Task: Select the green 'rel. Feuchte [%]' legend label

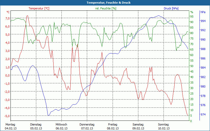Action: tap(106, 8)
